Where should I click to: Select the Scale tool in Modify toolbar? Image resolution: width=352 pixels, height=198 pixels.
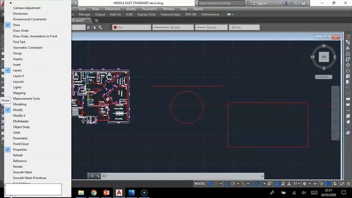tap(348, 76)
